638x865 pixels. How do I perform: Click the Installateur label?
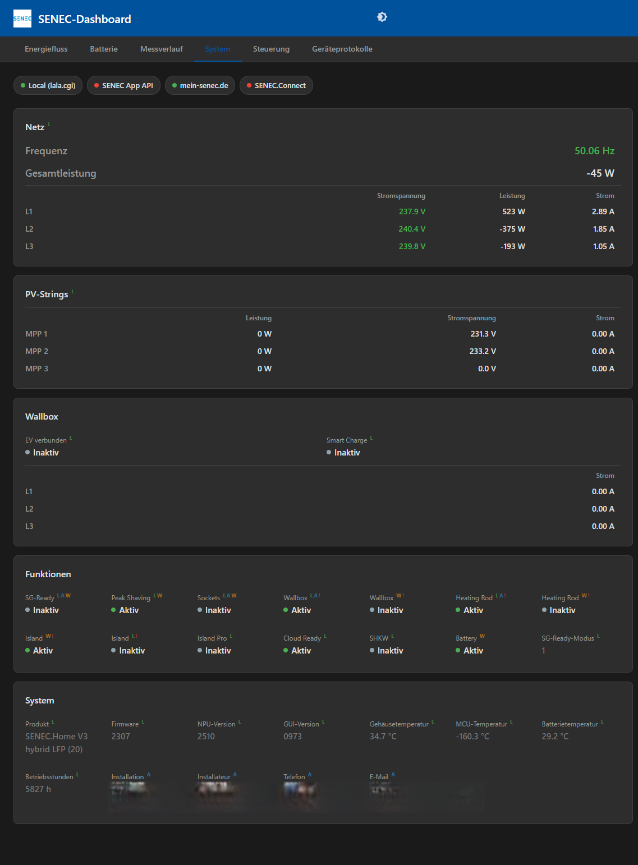[x=214, y=777]
